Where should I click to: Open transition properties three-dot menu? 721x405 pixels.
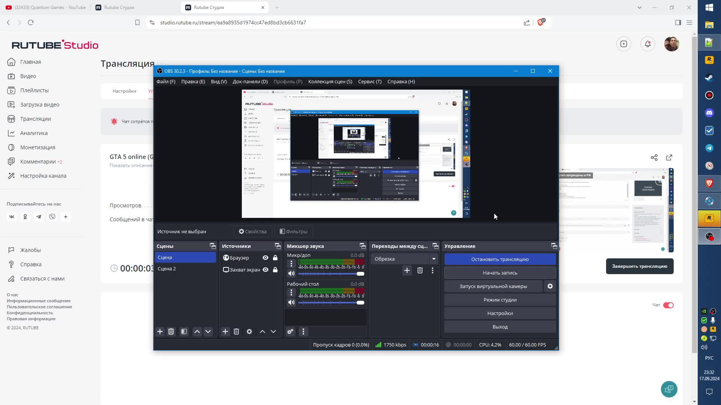(432, 270)
